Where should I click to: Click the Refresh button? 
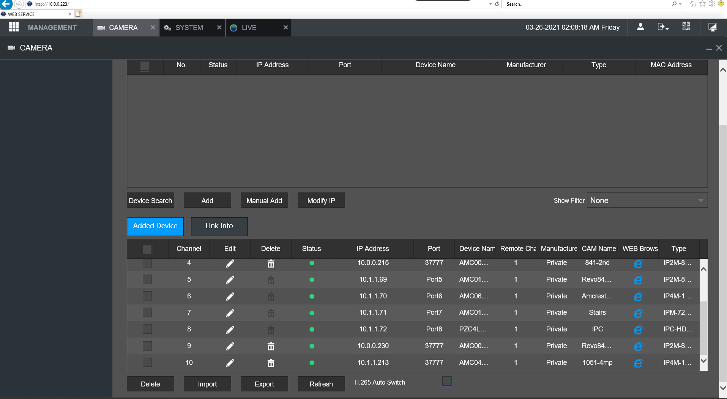321,384
